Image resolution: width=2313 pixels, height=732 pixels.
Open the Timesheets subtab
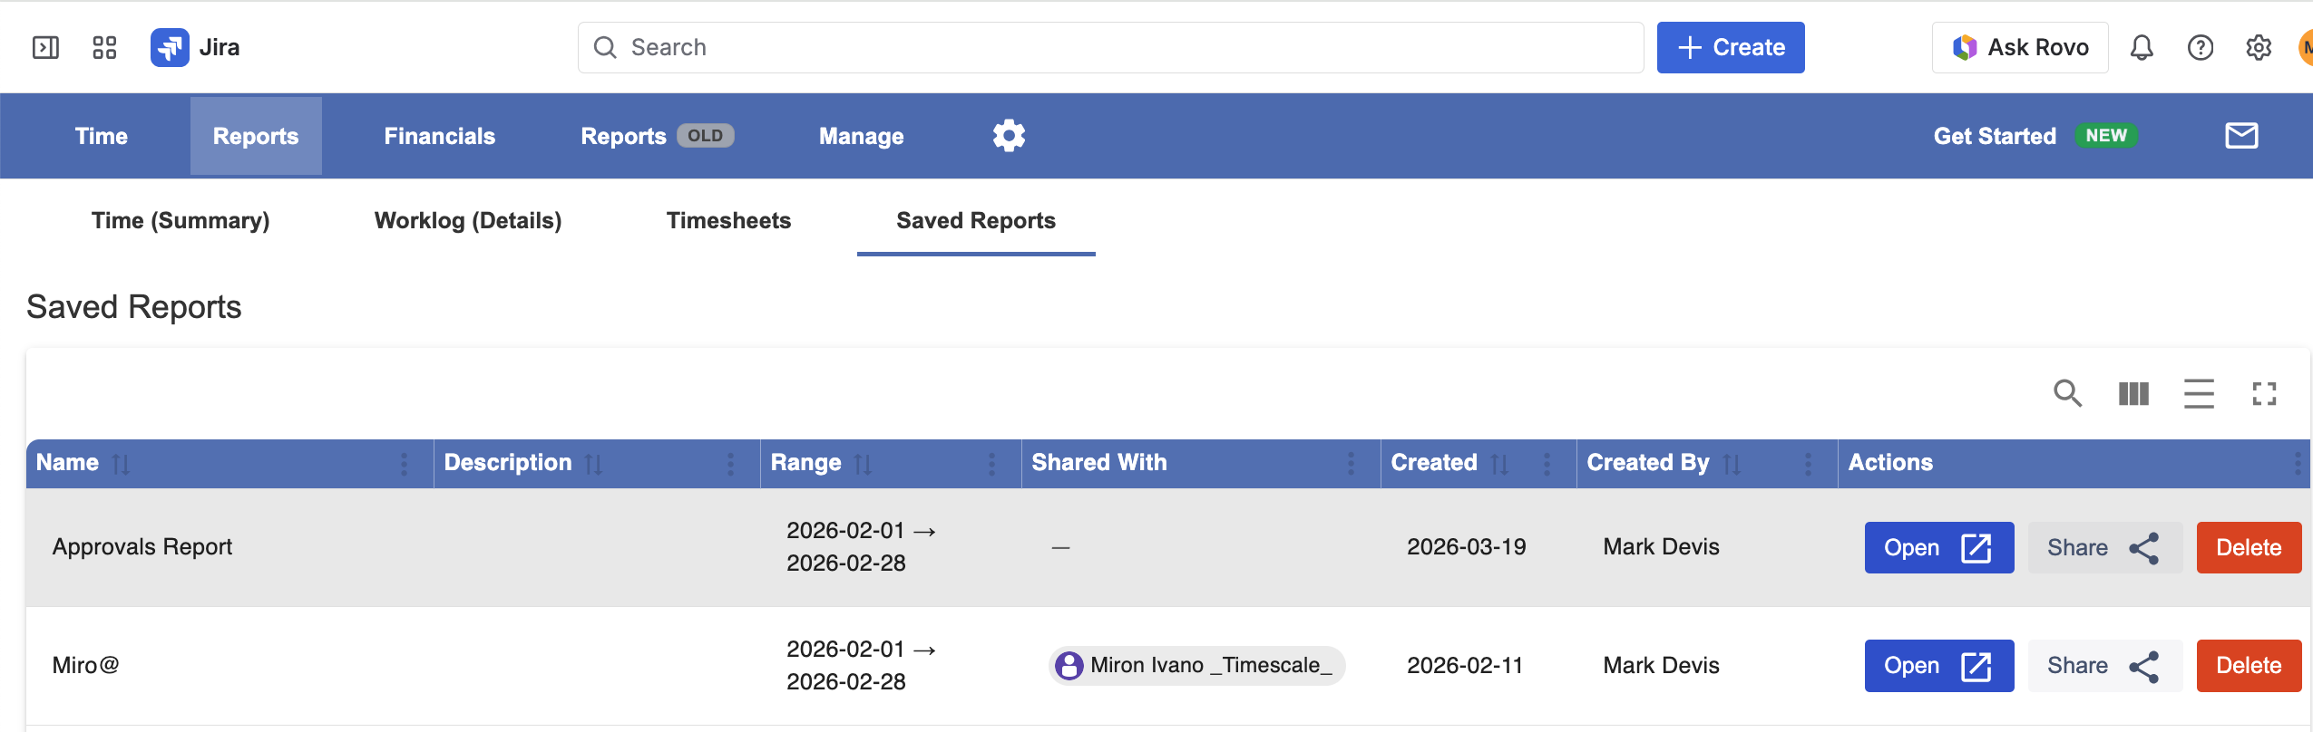pyautogui.click(x=729, y=220)
